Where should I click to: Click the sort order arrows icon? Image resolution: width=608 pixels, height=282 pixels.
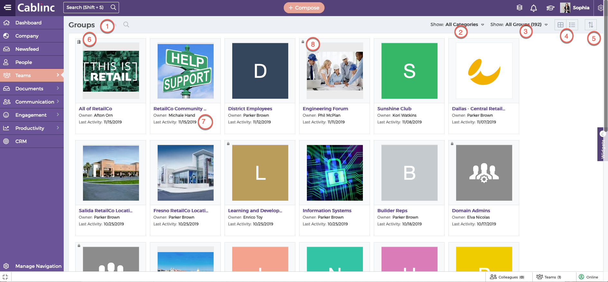591,25
